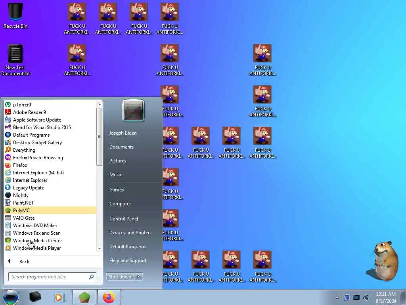Open the Recycle Bin desktop icon

click(x=15, y=15)
